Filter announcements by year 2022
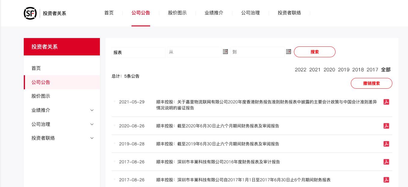 coord(300,70)
